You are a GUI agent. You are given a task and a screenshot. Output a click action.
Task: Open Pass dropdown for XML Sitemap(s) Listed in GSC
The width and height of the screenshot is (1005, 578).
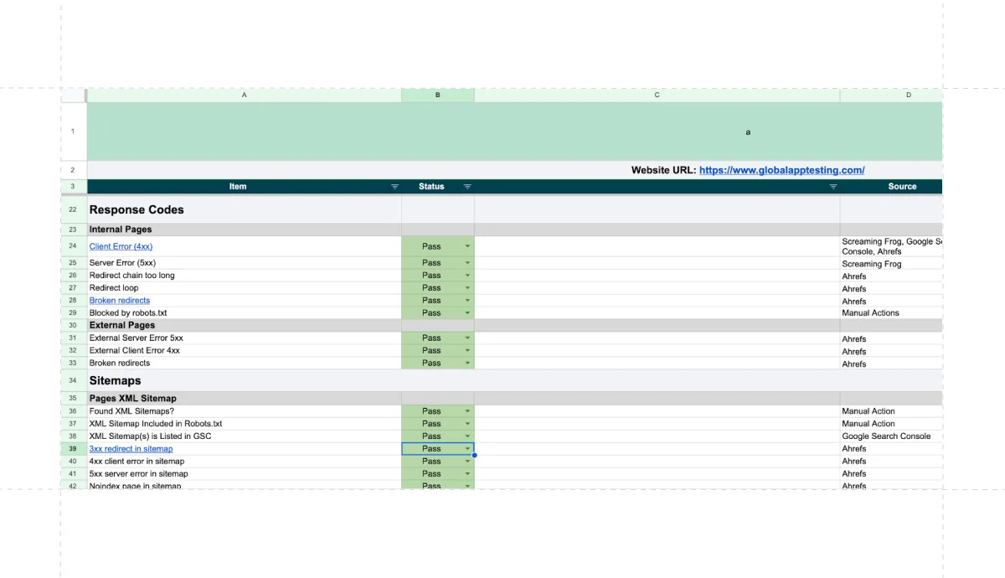(467, 436)
